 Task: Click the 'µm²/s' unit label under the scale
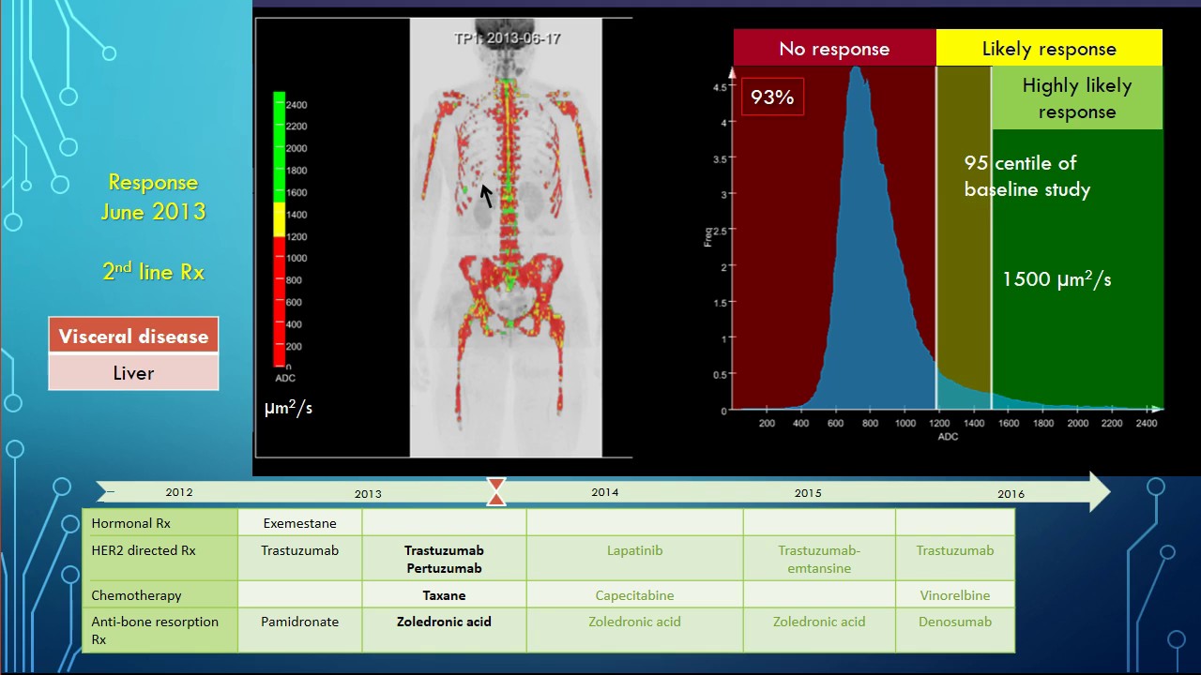coord(288,408)
